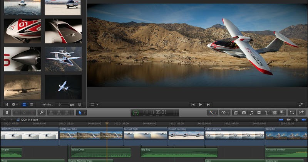Click the "1 of 15 s..." selection count

coord(47,105)
